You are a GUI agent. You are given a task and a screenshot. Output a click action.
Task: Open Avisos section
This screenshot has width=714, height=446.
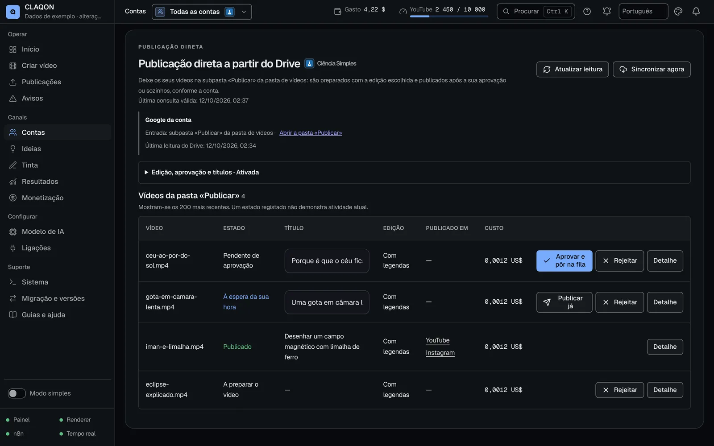[x=57, y=99]
